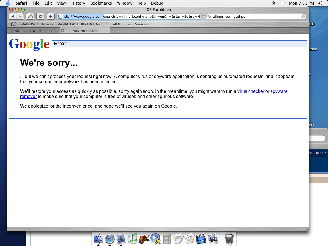Select the 403 Forbidden tab
The height and width of the screenshot is (246, 328).
pos(85,30)
